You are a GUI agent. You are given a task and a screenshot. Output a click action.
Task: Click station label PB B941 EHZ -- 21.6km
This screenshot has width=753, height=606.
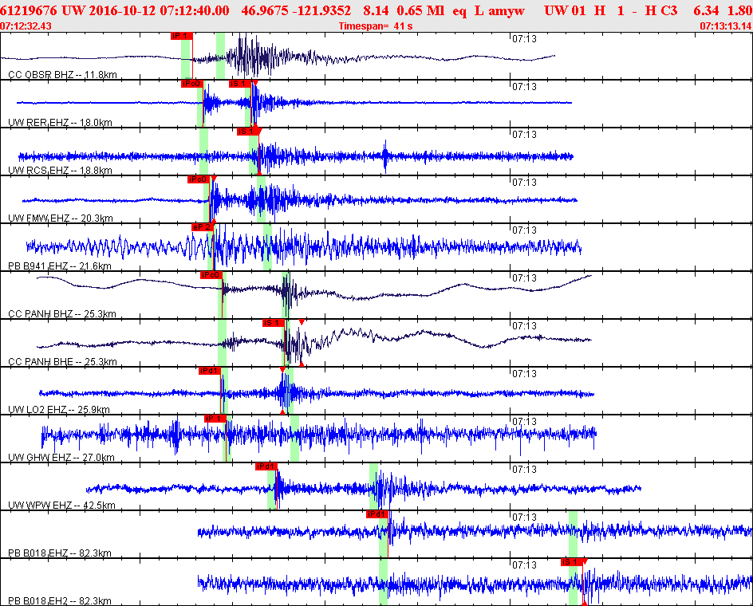click(x=60, y=266)
